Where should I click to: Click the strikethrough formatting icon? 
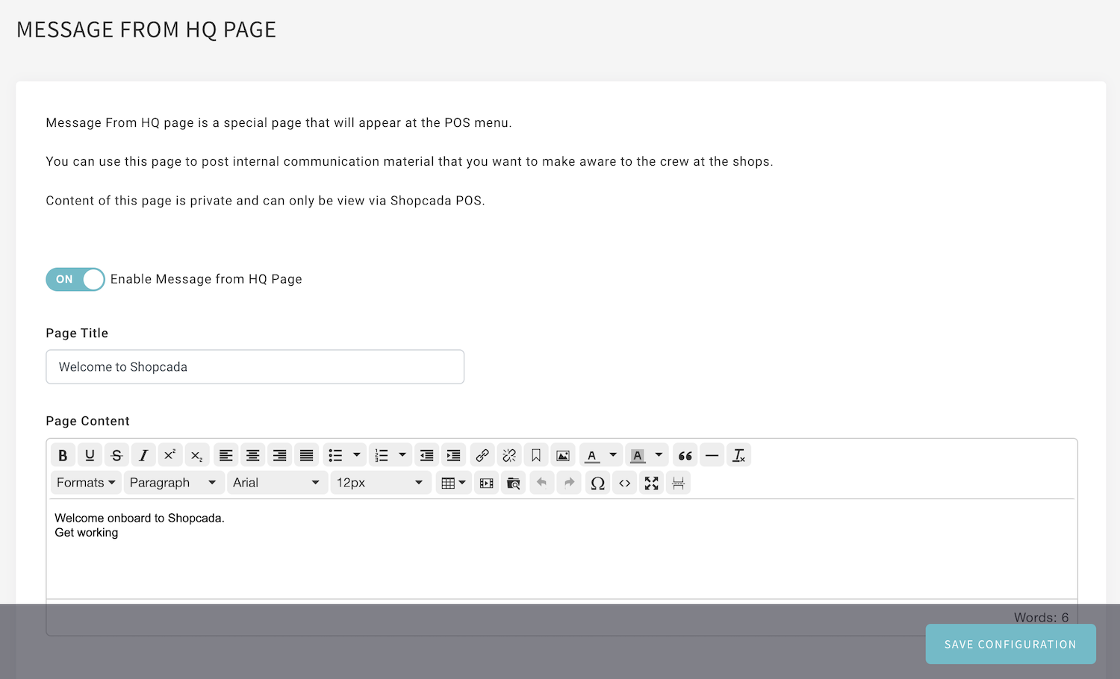click(116, 455)
